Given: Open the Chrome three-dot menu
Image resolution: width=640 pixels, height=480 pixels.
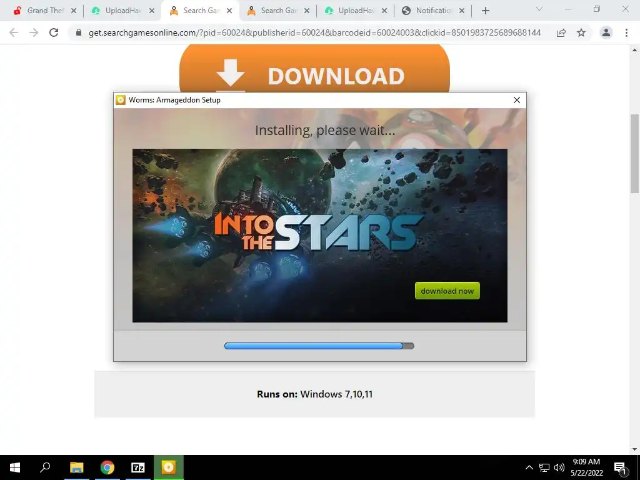Looking at the screenshot, I should 626,32.
